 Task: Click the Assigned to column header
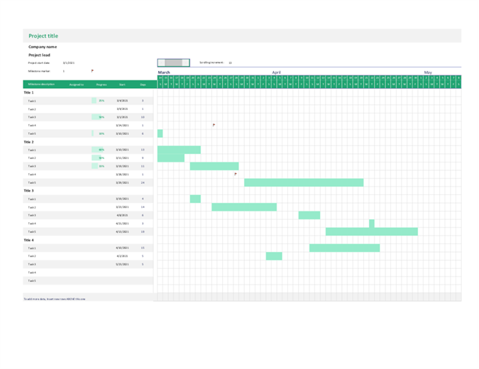(x=77, y=84)
